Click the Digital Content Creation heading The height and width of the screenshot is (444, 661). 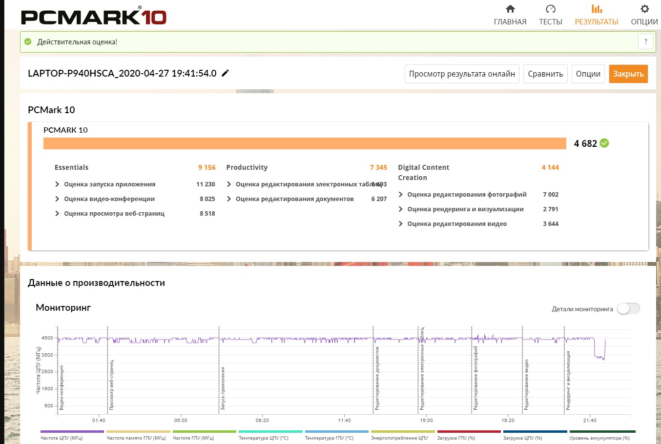(424, 173)
